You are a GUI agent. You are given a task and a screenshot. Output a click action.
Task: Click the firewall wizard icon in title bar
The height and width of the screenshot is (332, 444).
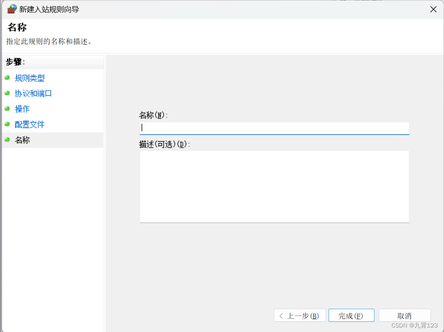[x=12, y=9]
